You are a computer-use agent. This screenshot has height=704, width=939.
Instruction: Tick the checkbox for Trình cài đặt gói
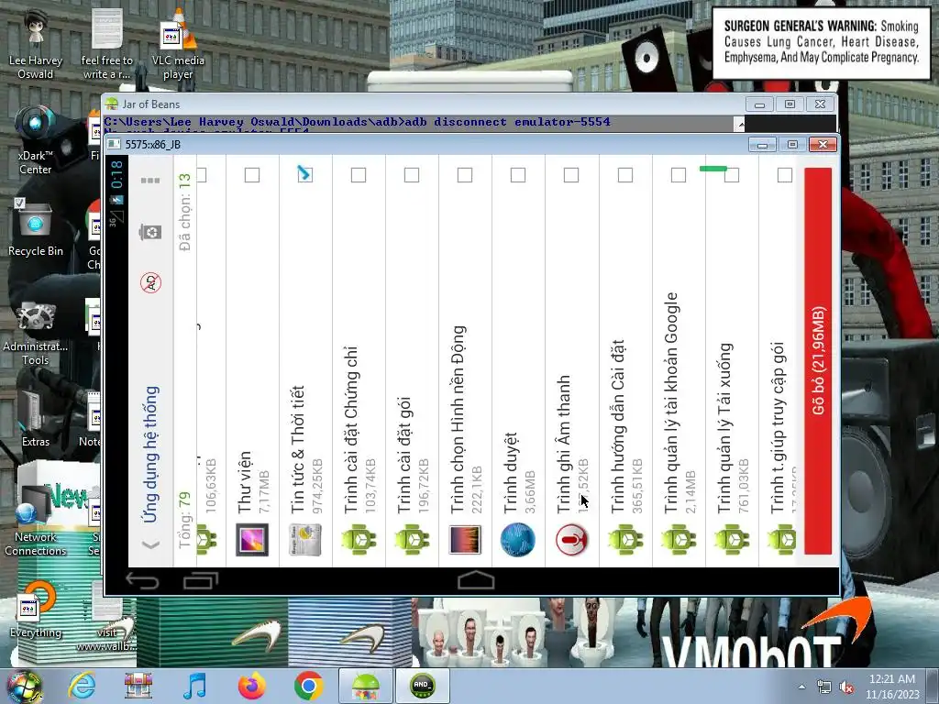(412, 175)
